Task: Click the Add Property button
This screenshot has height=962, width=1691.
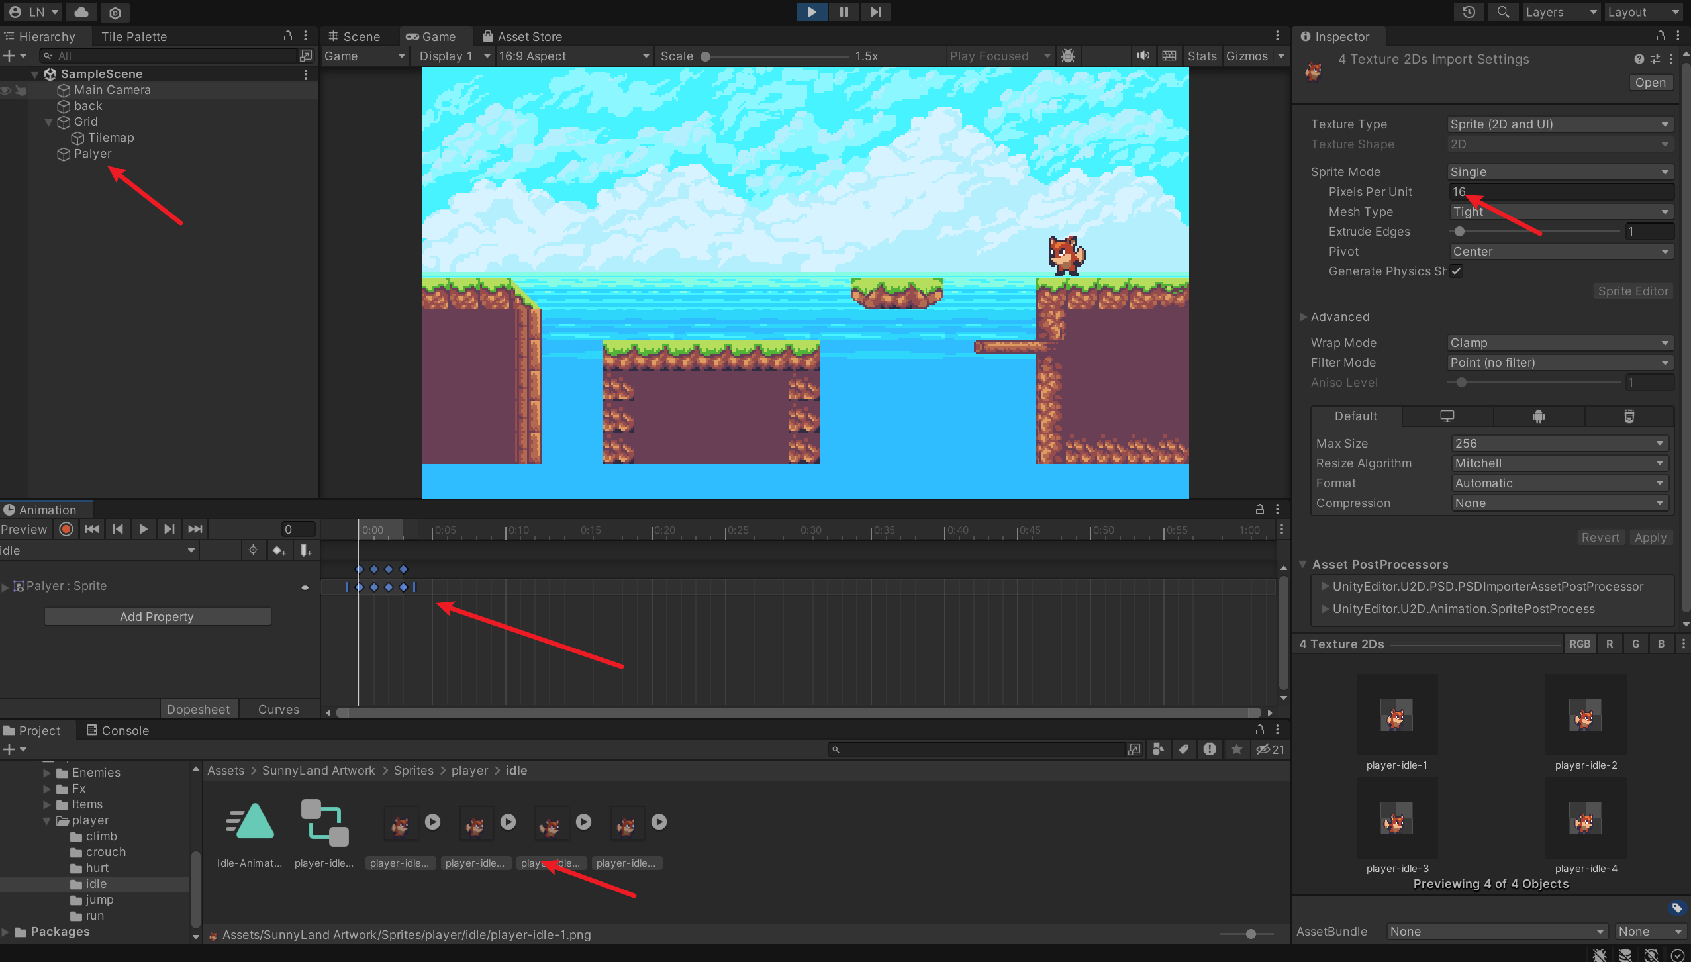Action: pos(157,616)
